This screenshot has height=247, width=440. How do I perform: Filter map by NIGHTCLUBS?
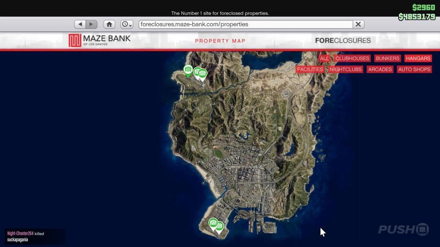[x=346, y=69]
